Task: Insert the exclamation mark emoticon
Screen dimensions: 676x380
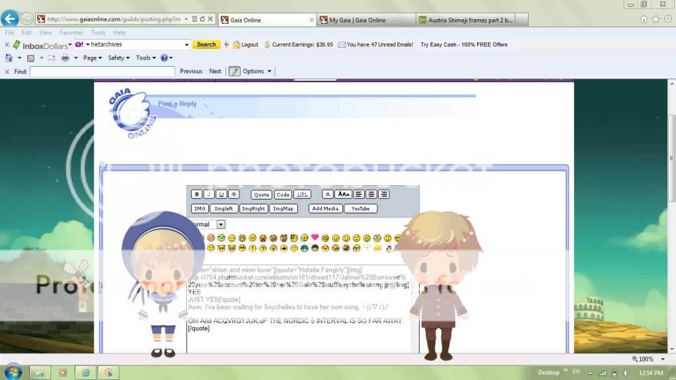Action: pyautogui.click(x=252, y=248)
